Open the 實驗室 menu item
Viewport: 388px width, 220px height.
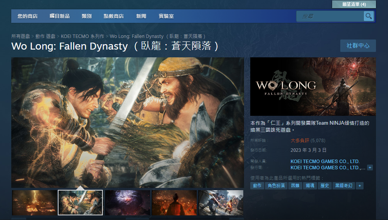[x=166, y=16]
